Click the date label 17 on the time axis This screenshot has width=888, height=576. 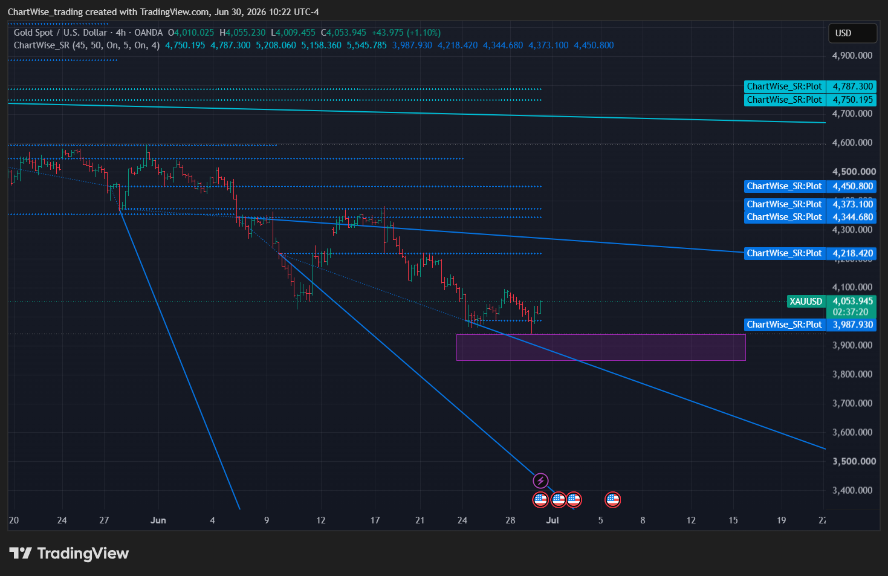375,520
